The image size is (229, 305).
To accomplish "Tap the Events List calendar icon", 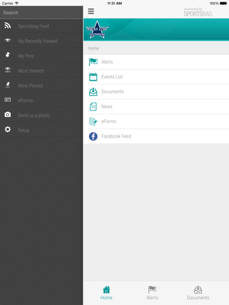I will (x=93, y=77).
